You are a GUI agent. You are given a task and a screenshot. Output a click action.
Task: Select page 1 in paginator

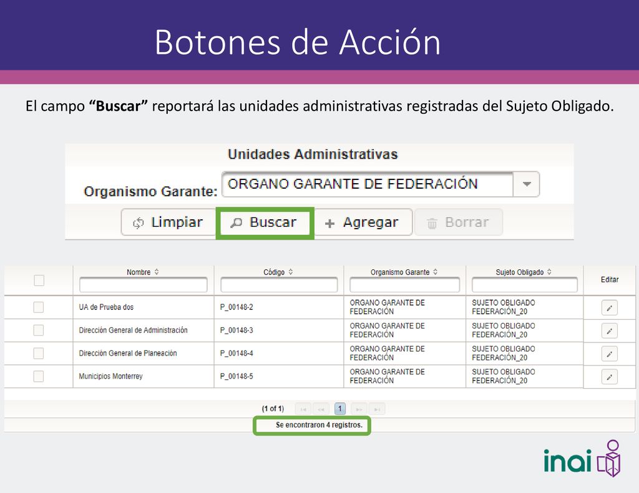[x=340, y=409]
